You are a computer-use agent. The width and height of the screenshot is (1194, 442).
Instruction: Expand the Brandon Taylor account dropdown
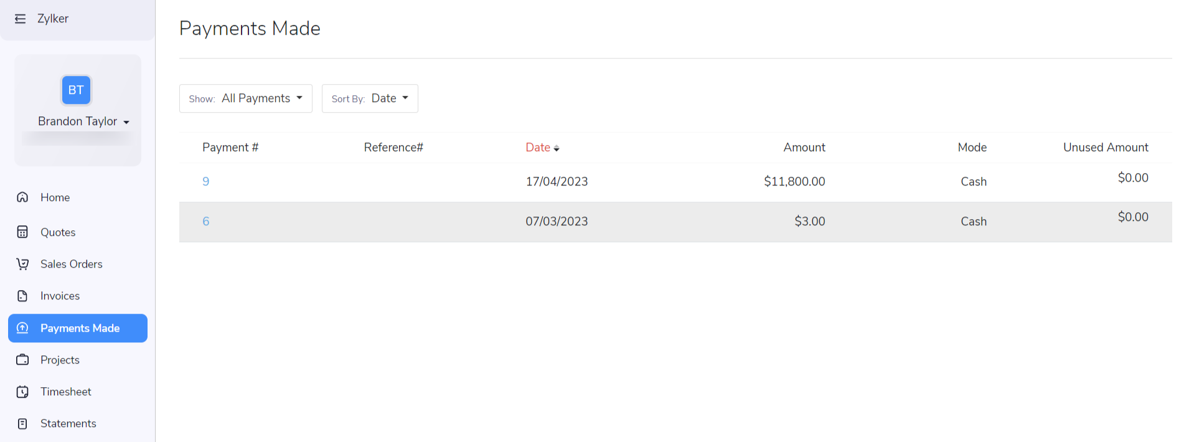tap(83, 121)
